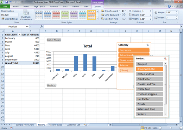This screenshot has width=183, height=130.
Task: Click Bring Forward button
Action: click(110, 11)
